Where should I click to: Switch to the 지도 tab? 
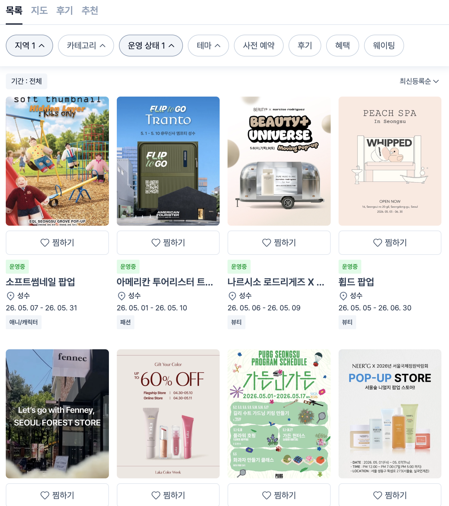click(x=39, y=11)
